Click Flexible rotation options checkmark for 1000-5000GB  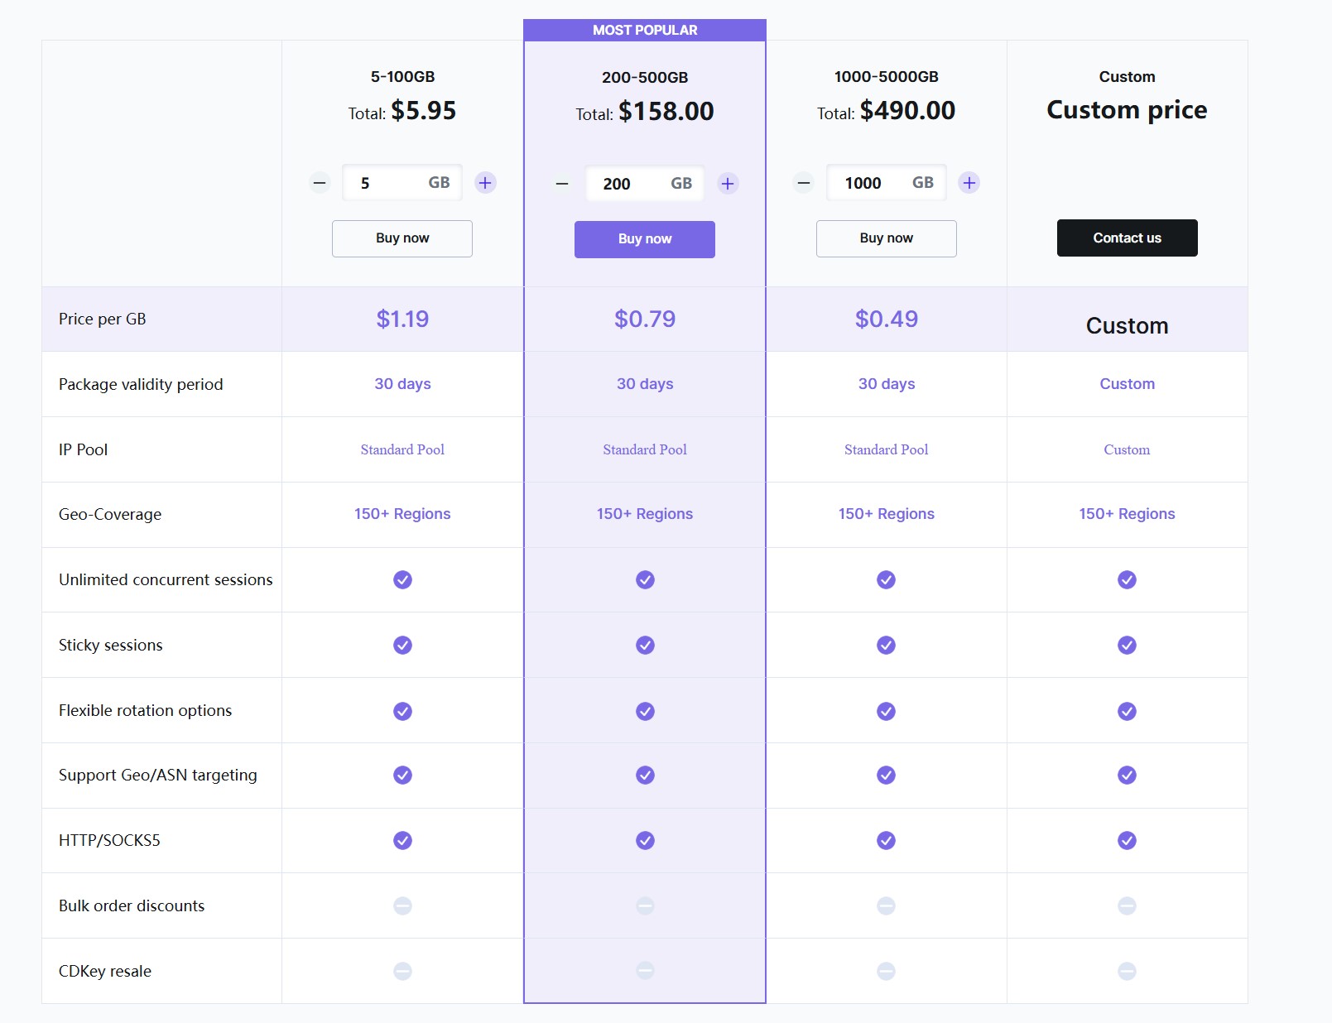point(886,711)
